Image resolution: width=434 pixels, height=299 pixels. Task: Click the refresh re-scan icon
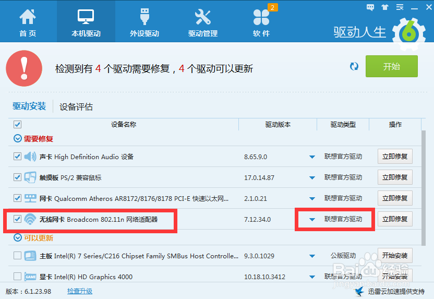pos(354,66)
